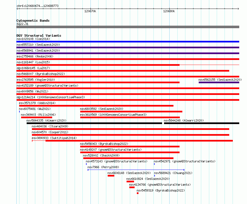
Task: Click the gray 6q22.31 cytogenetic band bar
Action: (128, 27)
